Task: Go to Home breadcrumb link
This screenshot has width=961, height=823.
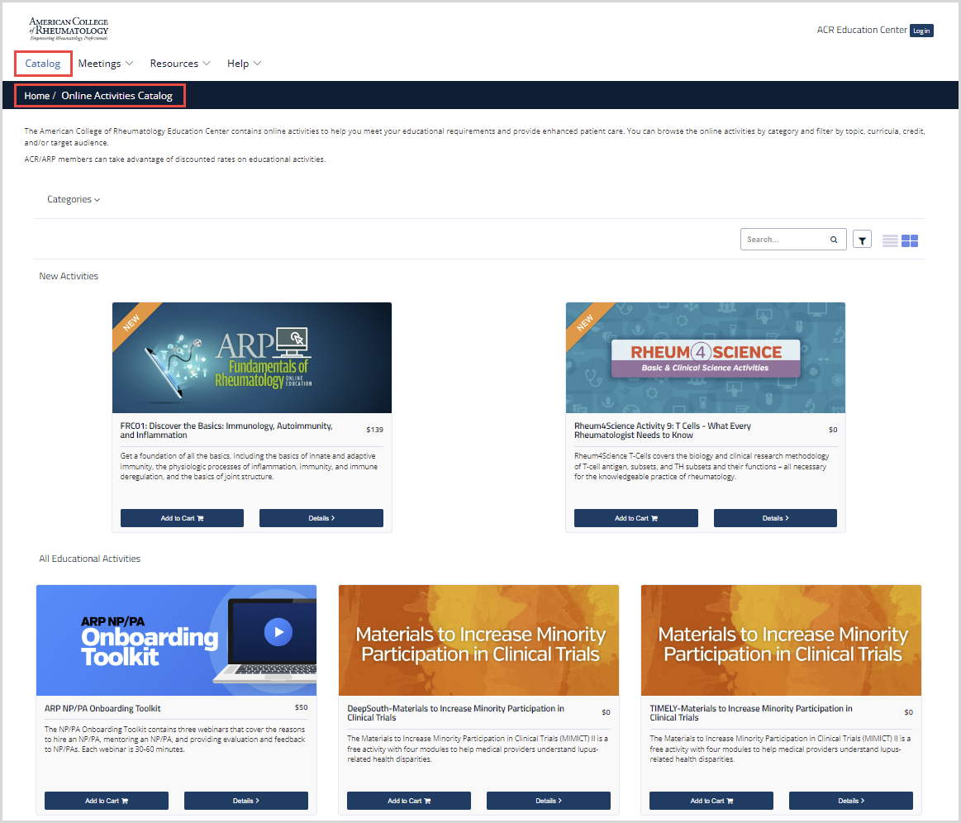Action: [x=37, y=96]
